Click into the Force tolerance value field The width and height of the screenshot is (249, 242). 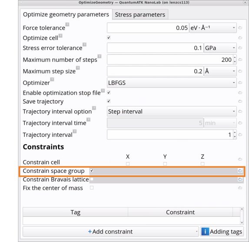point(148,28)
